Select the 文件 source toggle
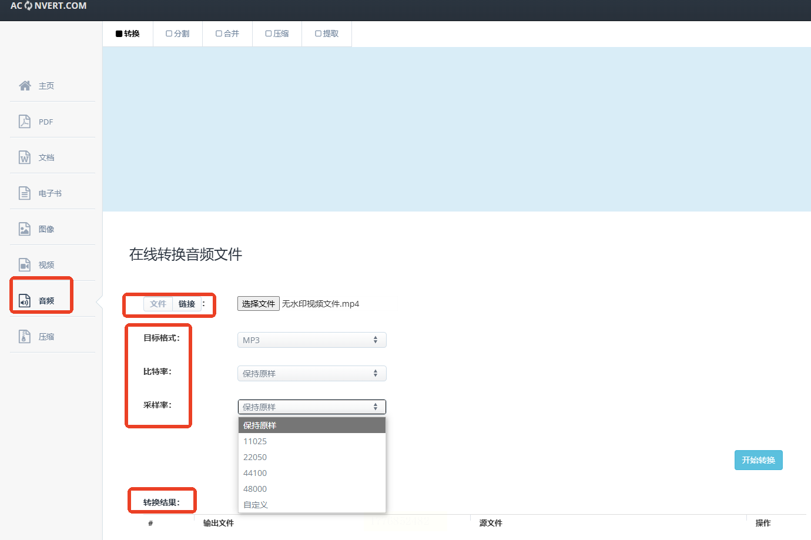The image size is (811, 540). tap(158, 304)
